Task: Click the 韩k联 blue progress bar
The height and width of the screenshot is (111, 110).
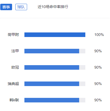Action: 52,100
